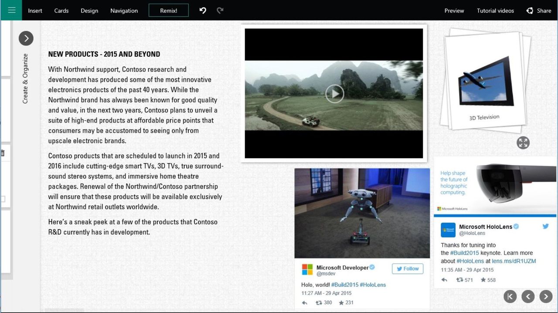Click #Build2015 hashtag in HoloLens tweet
The image size is (558, 313).
click(465, 253)
